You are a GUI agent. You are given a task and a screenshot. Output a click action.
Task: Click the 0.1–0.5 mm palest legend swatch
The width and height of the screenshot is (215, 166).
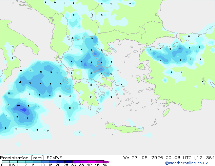pyautogui.click(x=6, y=162)
